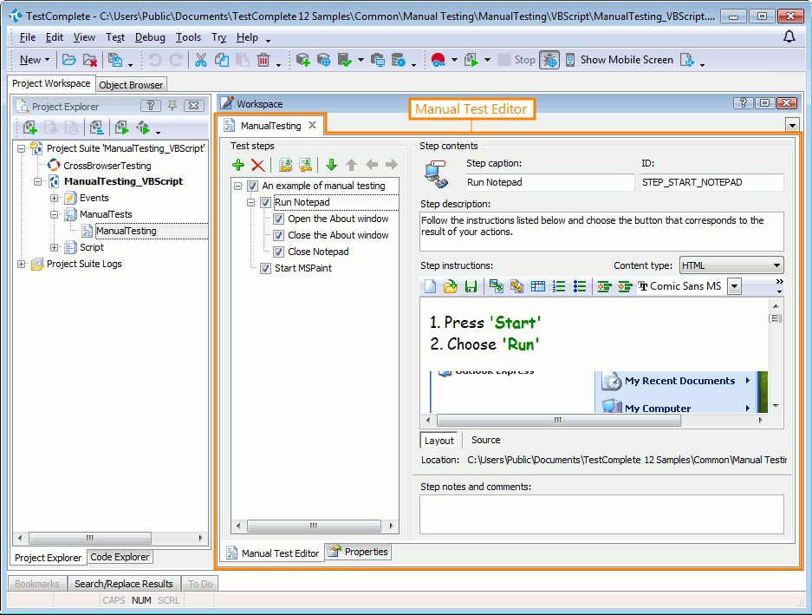Open the Help menu

[x=247, y=37]
